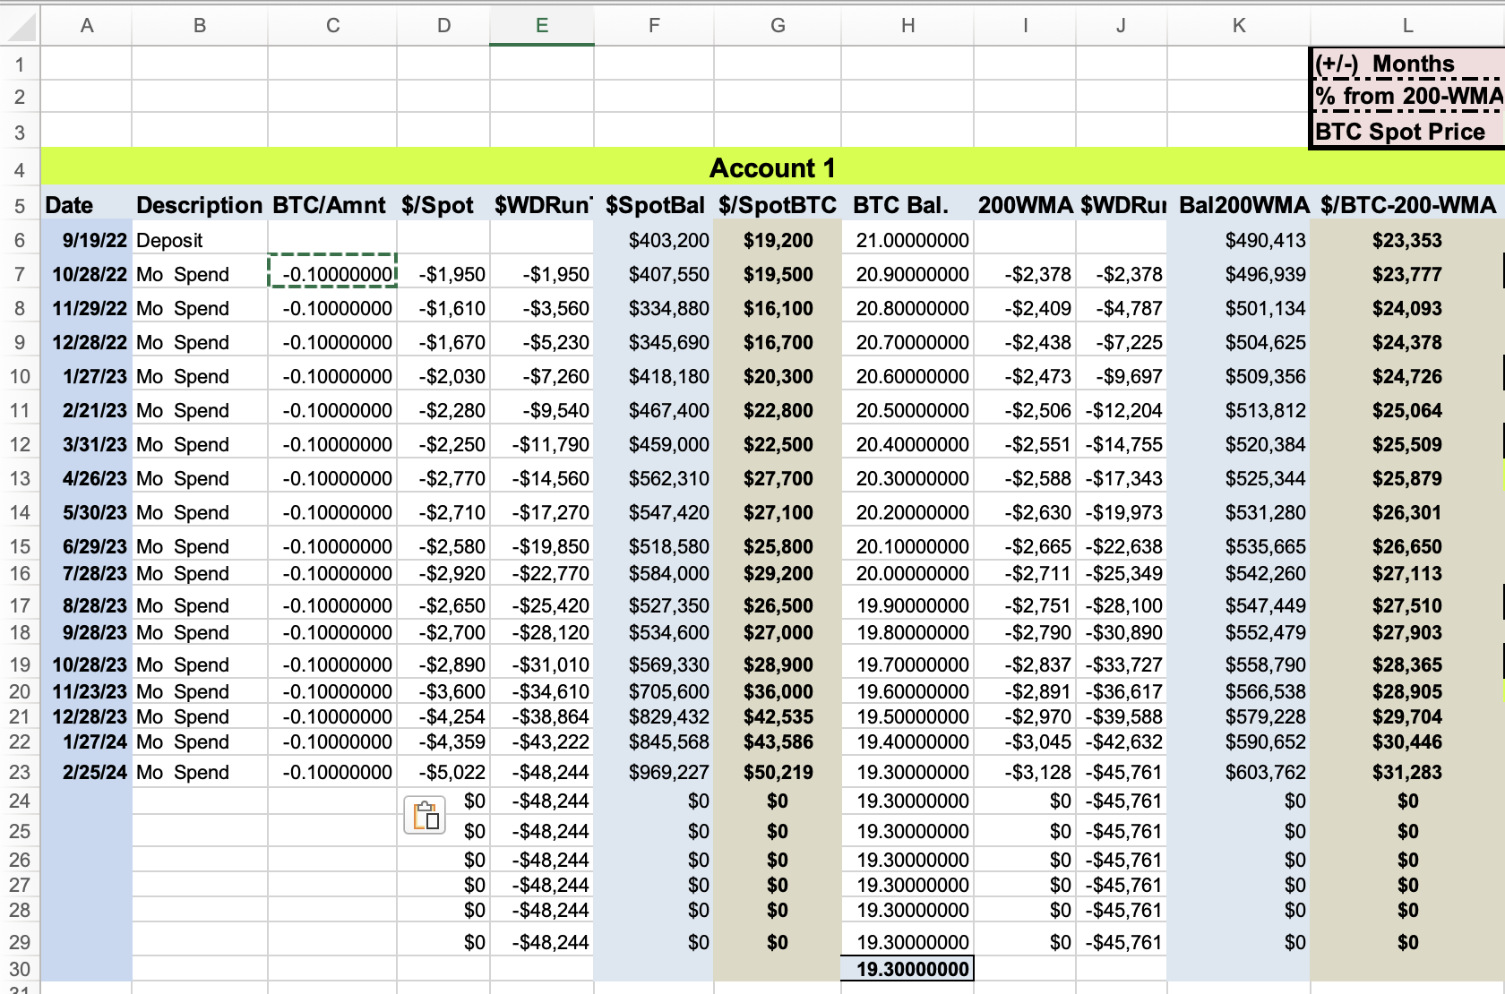1505x994 pixels.
Task: Click the $969,227 spot balance cell
Action: coord(654,772)
